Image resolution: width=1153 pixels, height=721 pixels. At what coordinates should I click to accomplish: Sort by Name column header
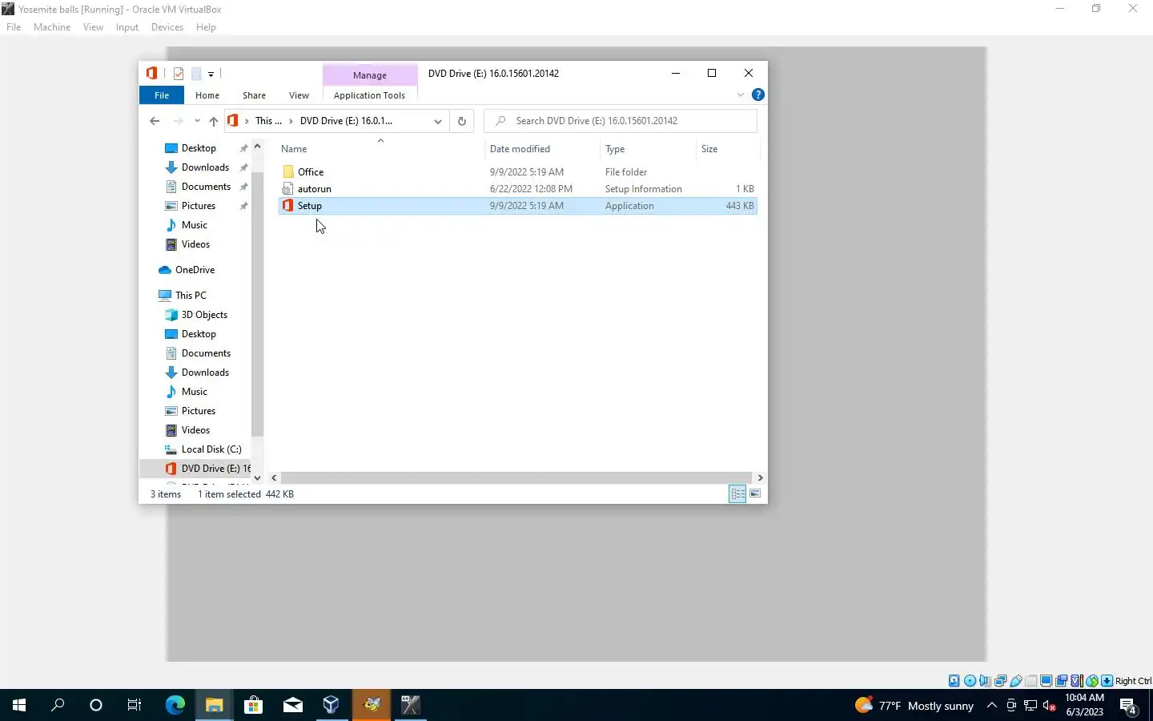pos(380,149)
